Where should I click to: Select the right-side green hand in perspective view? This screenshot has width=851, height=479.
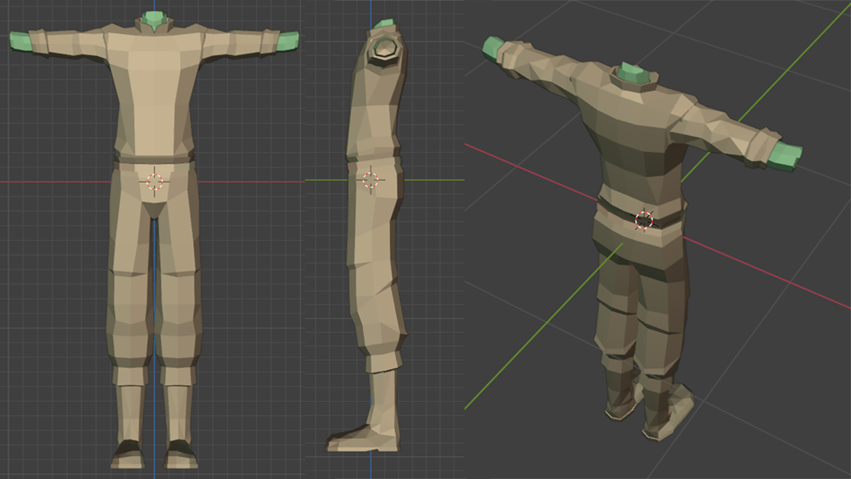pyautogui.click(x=786, y=156)
